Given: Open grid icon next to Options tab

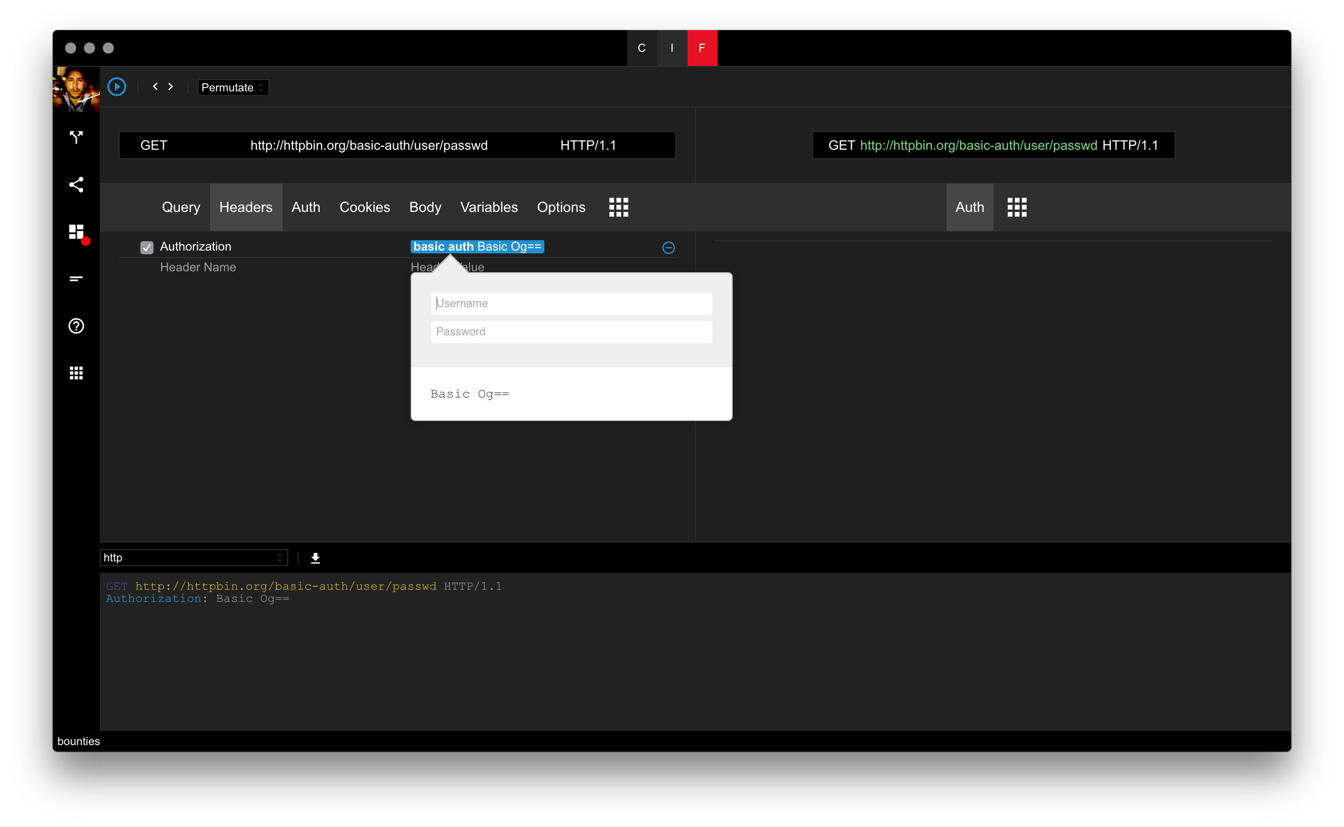Looking at the screenshot, I should point(618,207).
